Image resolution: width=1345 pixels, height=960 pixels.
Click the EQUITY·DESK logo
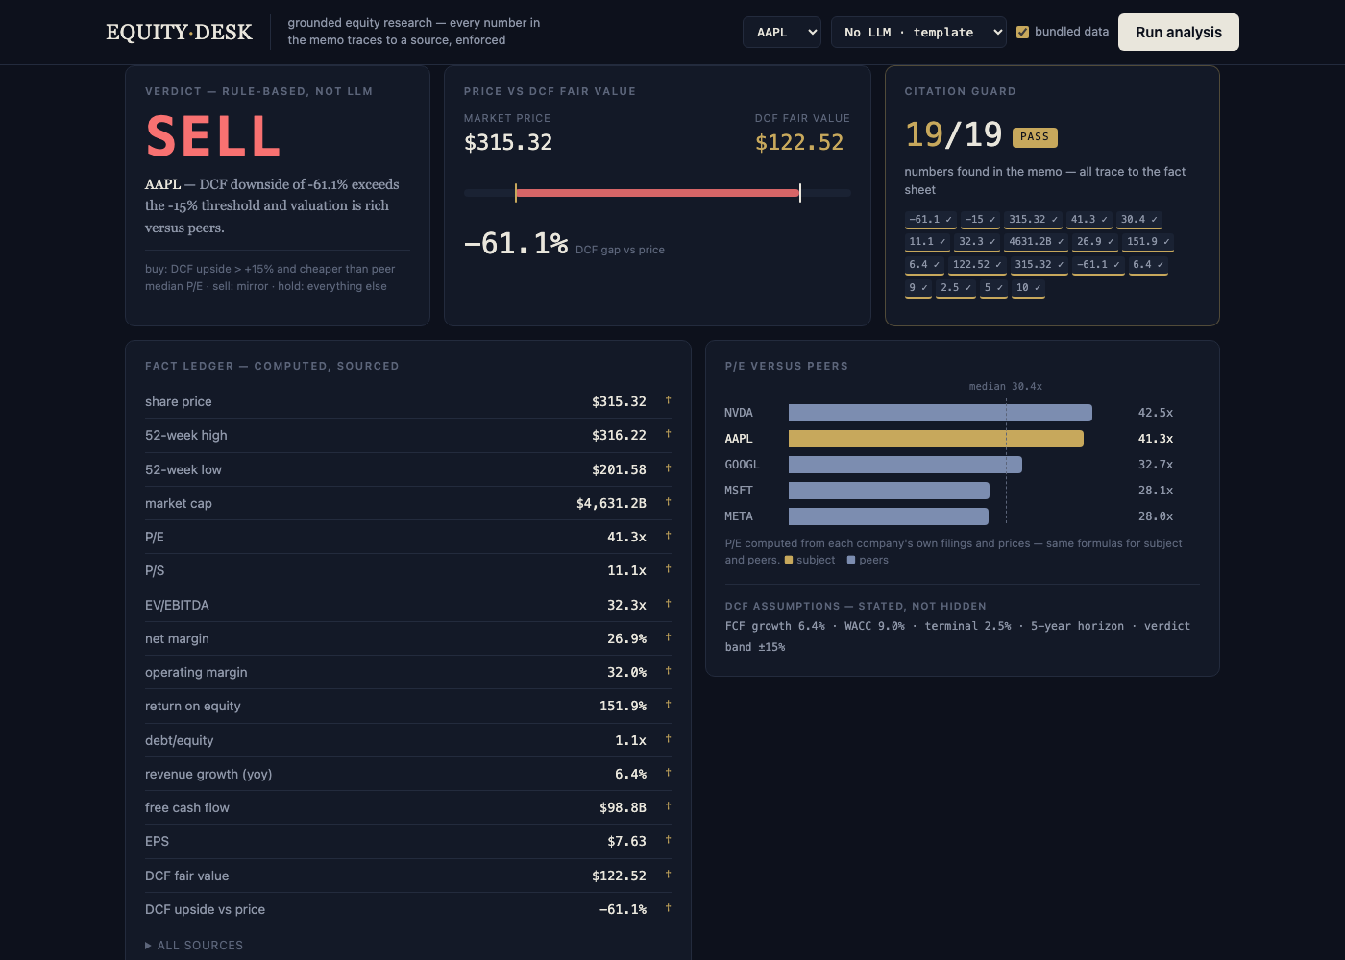180,32
